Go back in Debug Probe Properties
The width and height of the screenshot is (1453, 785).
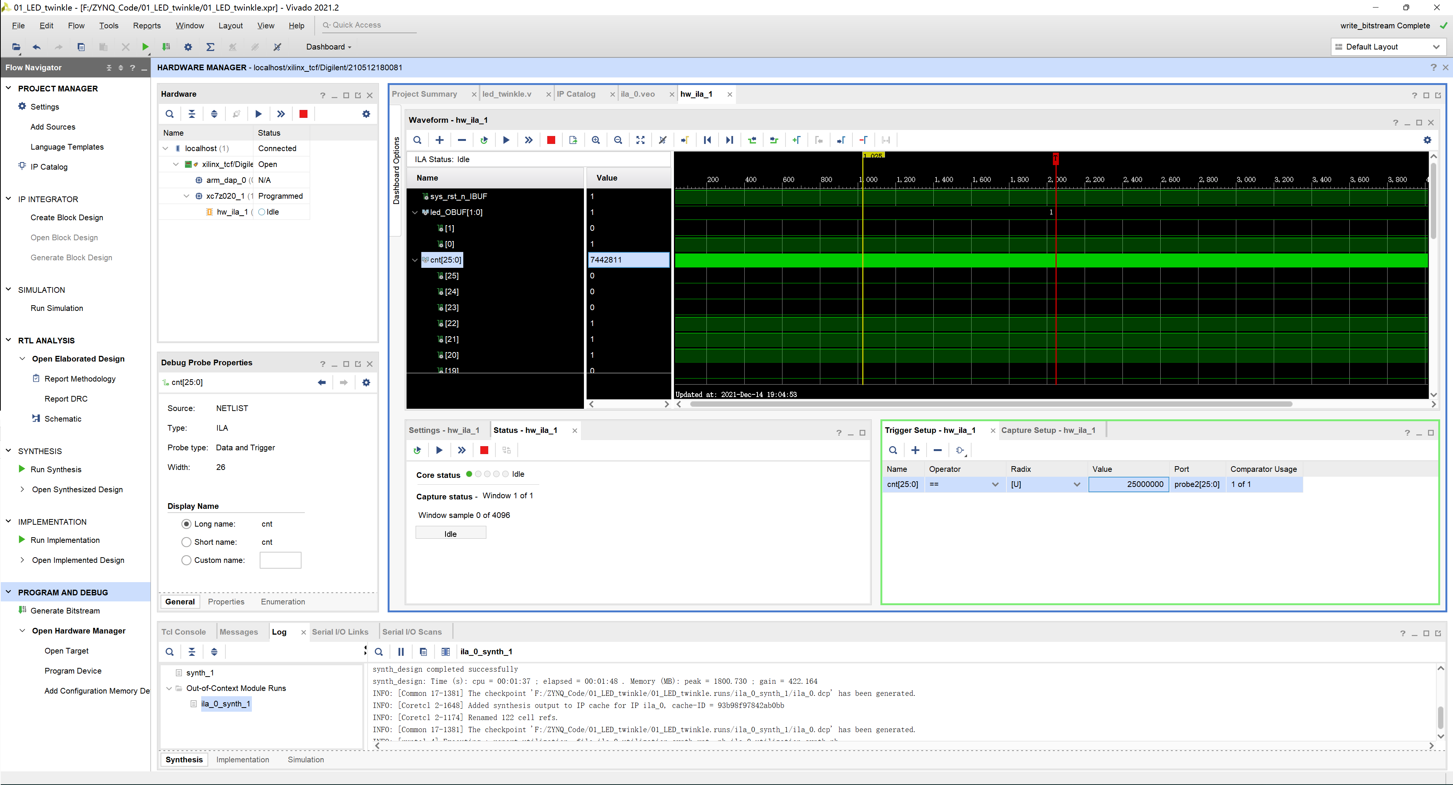pyautogui.click(x=321, y=383)
